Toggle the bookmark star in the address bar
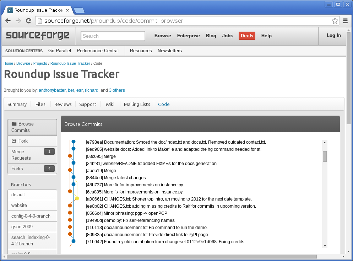The height and width of the screenshot is (261, 353). [x=335, y=21]
